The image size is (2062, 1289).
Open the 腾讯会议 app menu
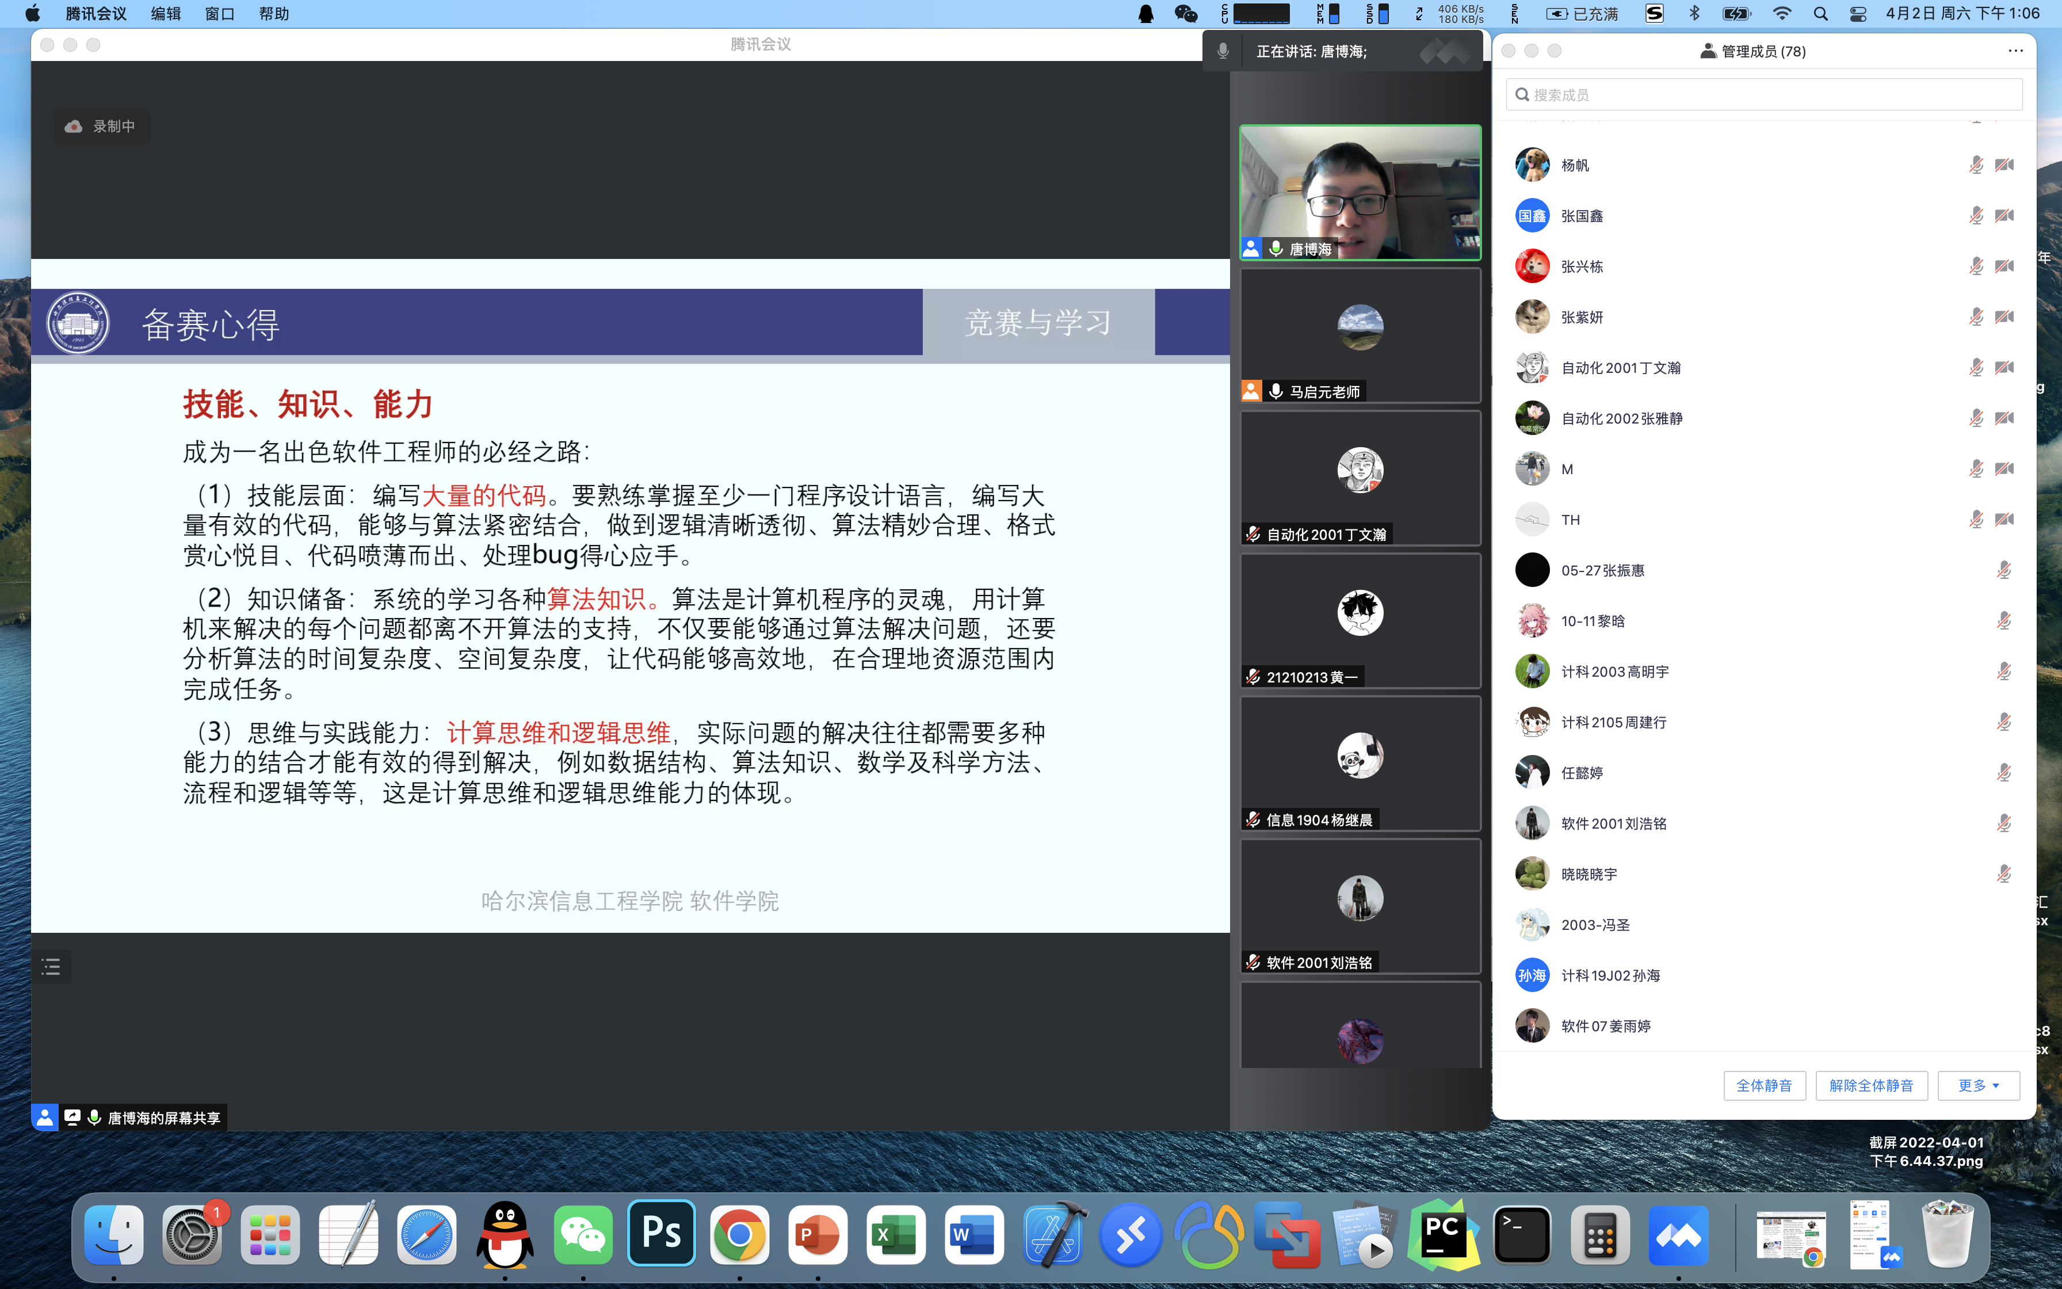coord(96,14)
